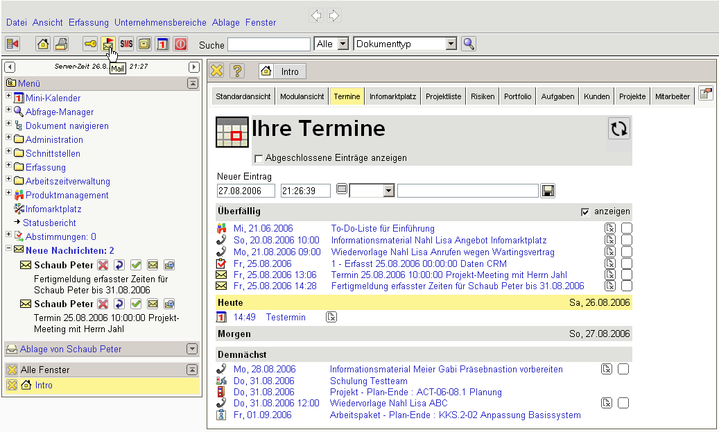
Task: Click the search magnifier icon
Action: 469,44
